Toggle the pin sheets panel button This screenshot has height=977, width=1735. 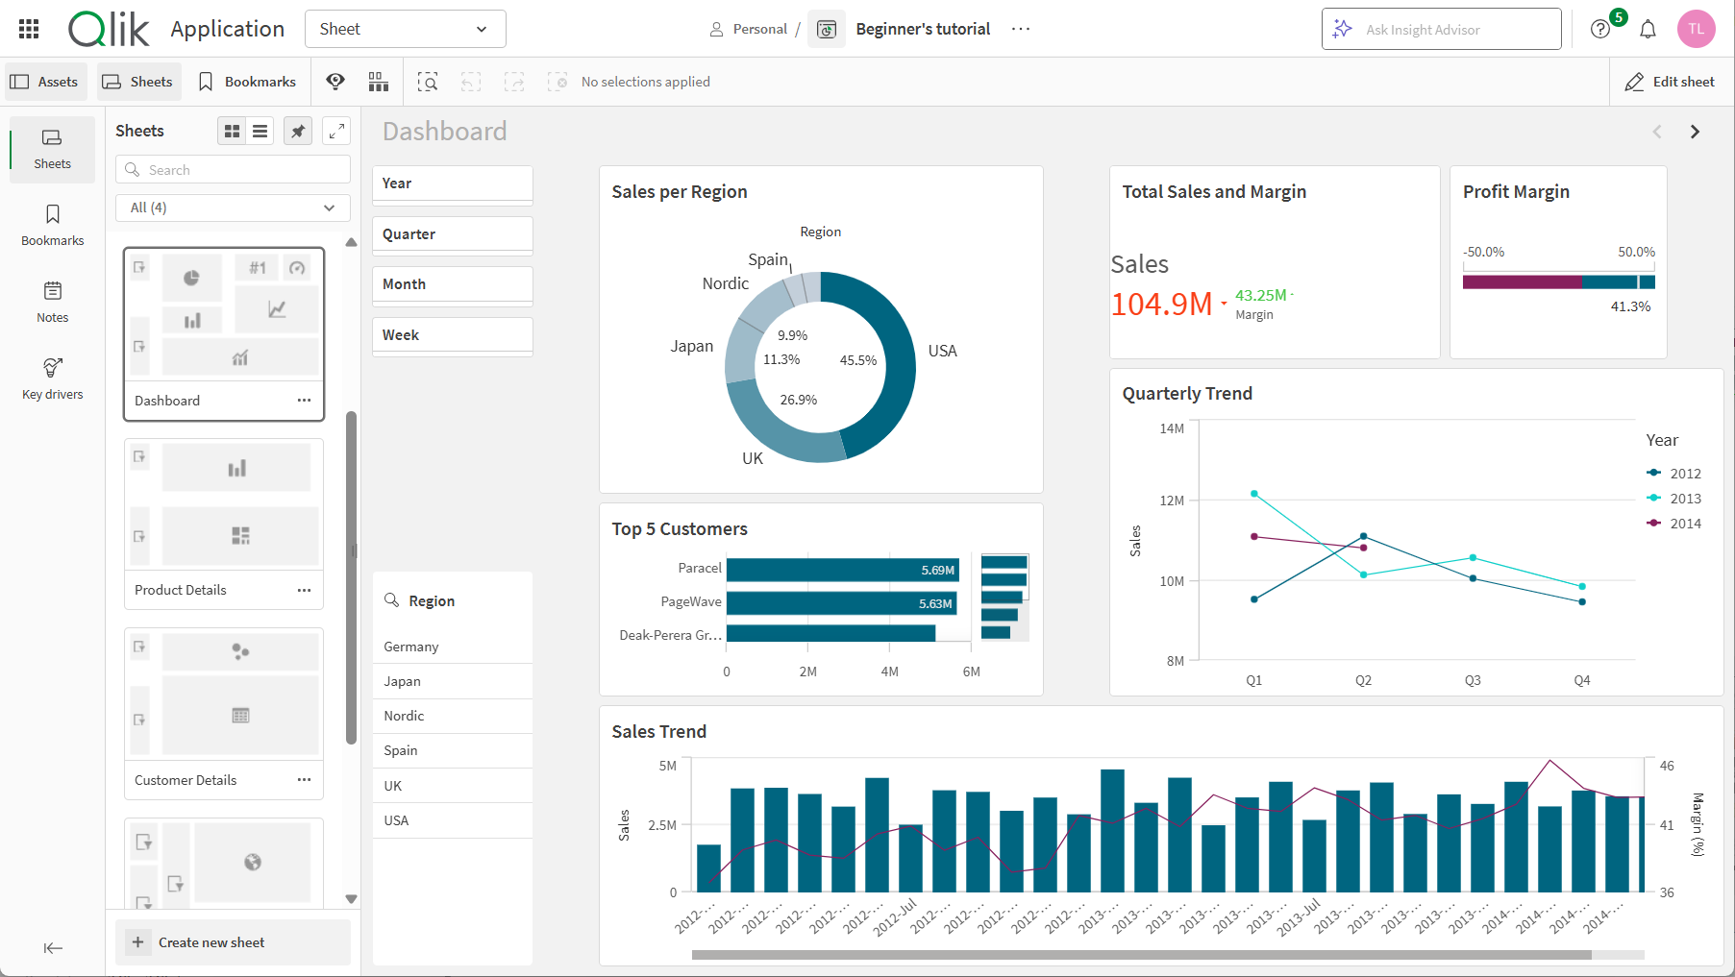coord(298,131)
